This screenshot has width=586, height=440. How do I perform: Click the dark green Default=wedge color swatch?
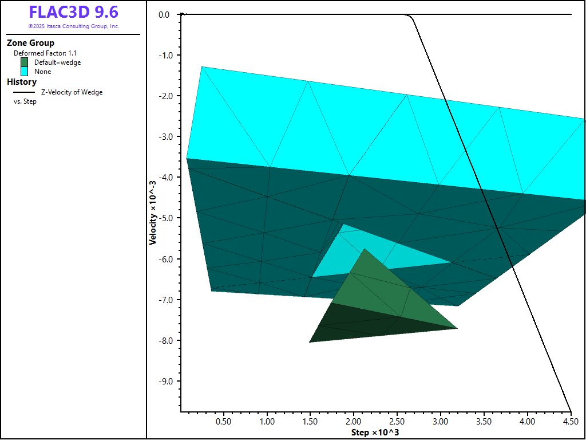tap(25, 62)
